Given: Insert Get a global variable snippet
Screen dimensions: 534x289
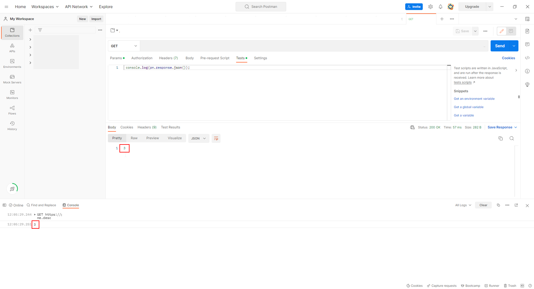Looking at the screenshot, I should click(468, 107).
